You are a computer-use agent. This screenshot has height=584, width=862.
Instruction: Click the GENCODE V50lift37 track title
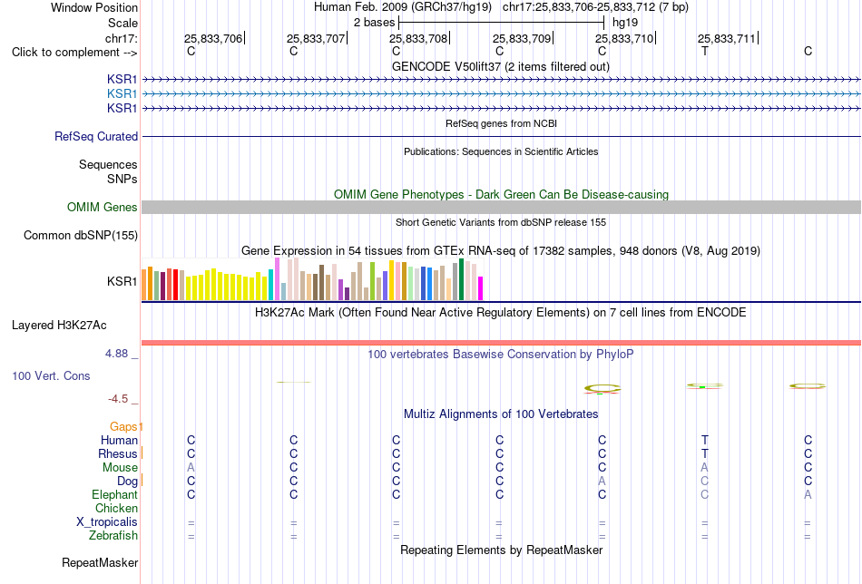coord(500,66)
